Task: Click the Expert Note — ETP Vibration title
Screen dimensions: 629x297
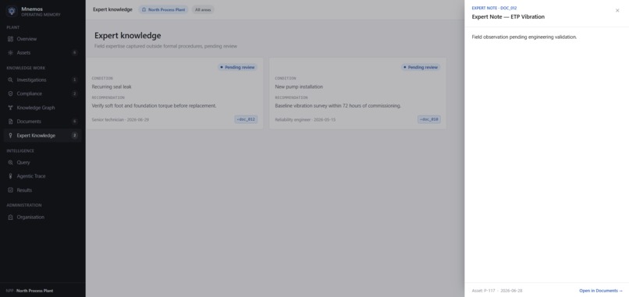Action: point(508,17)
